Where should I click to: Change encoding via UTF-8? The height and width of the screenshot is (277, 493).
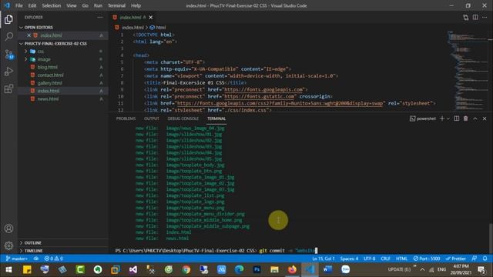click(x=370, y=259)
